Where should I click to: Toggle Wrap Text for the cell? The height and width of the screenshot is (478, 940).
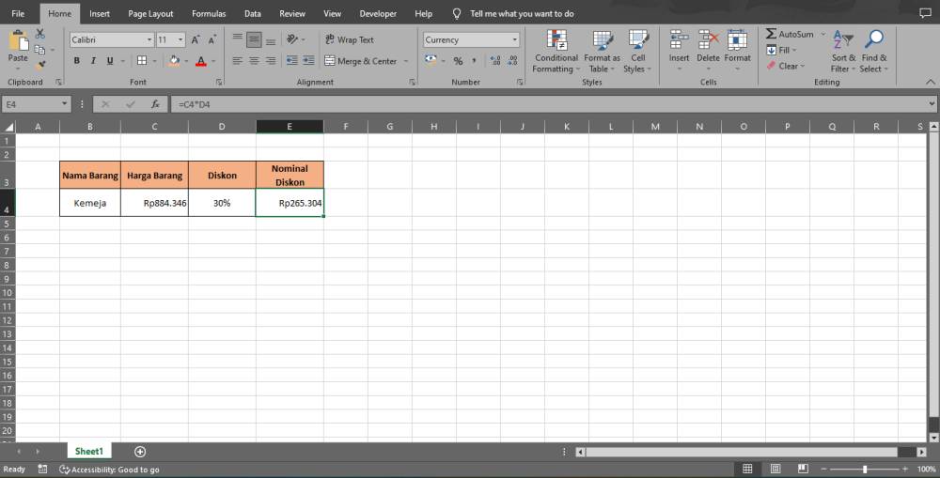pyautogui.click(x=349, y=39)
